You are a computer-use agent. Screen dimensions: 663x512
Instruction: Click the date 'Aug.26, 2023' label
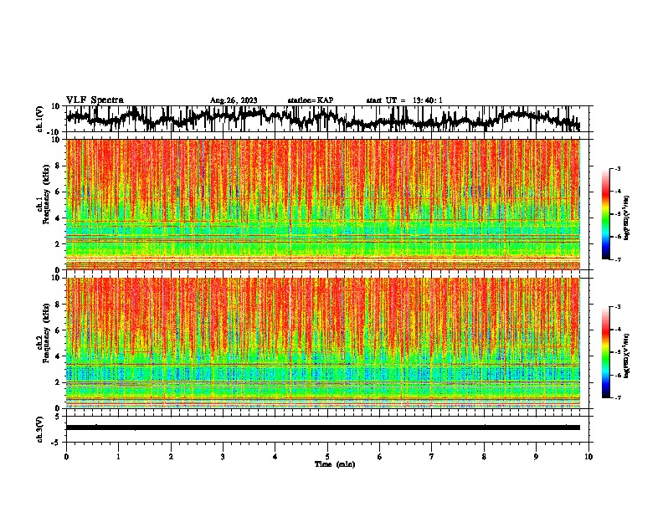point(234,100)
